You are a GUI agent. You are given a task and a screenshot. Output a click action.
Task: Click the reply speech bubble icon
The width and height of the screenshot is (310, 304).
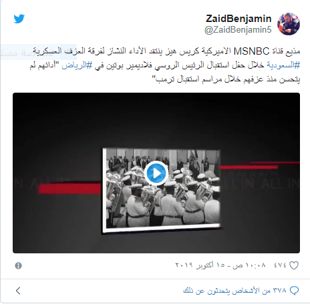coord(294,291)
